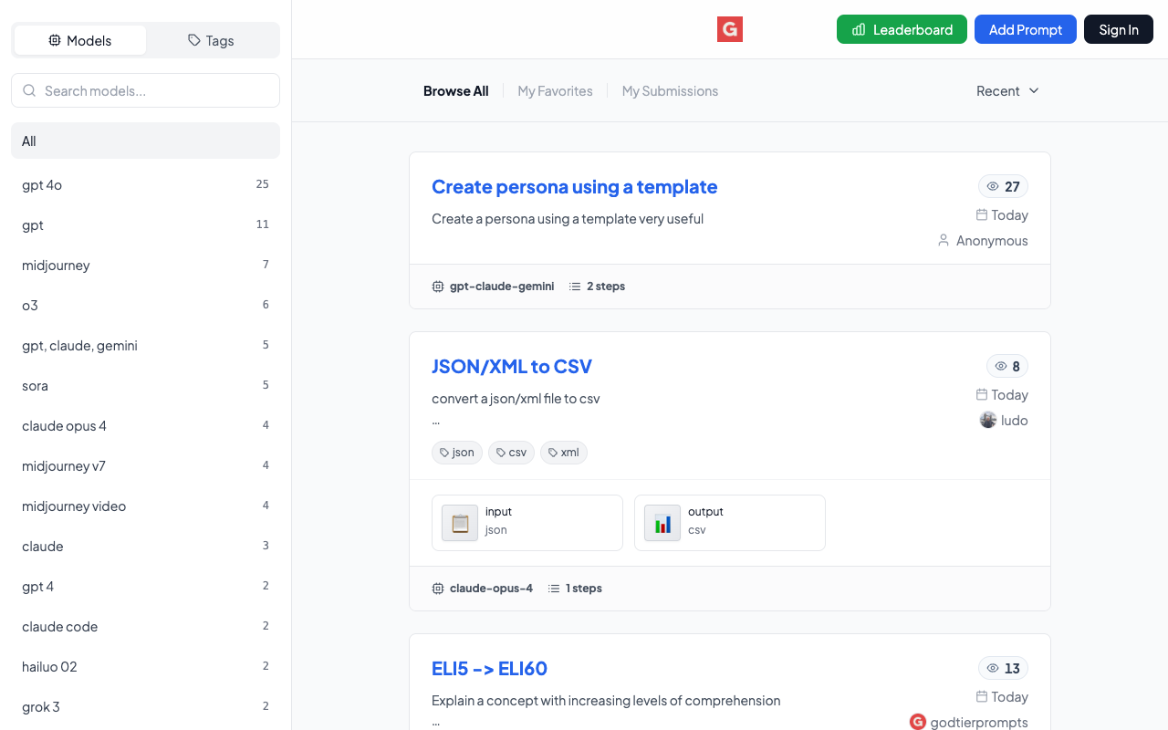Screen dimensions: 1168x730
Task: Click the output csv chart icon
Action: click(662, 523)
